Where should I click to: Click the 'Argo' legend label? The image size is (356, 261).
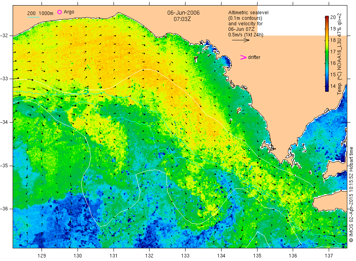69,12
